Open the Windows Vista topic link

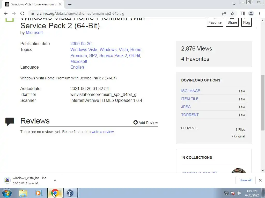point(84,50)
